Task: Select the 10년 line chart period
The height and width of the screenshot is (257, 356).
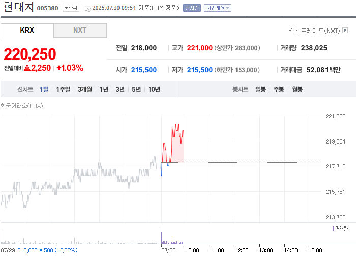Action: click(154, 89)
